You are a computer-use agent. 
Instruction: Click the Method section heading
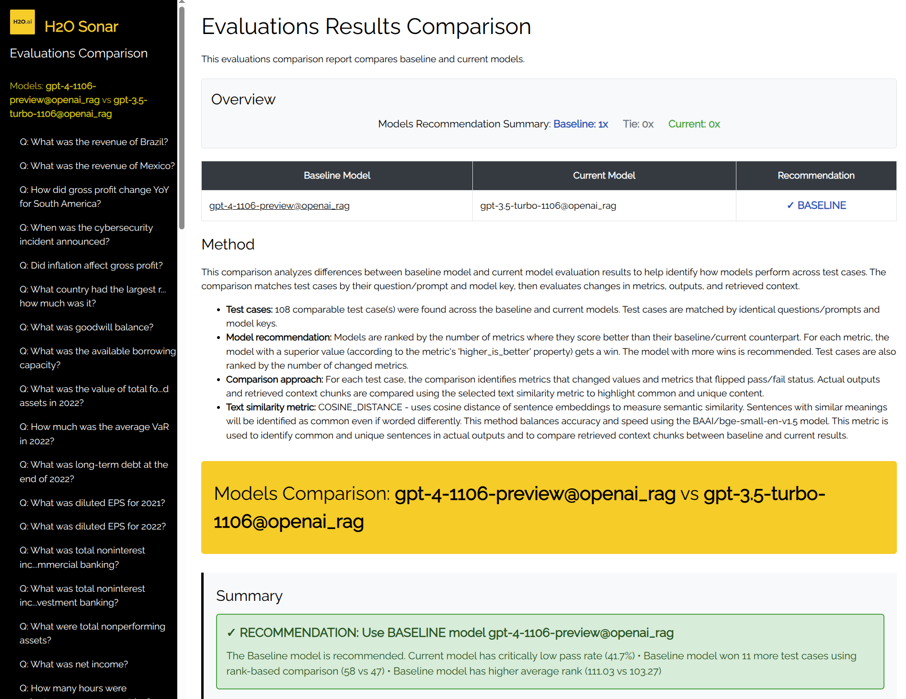(x=228, y=244)
